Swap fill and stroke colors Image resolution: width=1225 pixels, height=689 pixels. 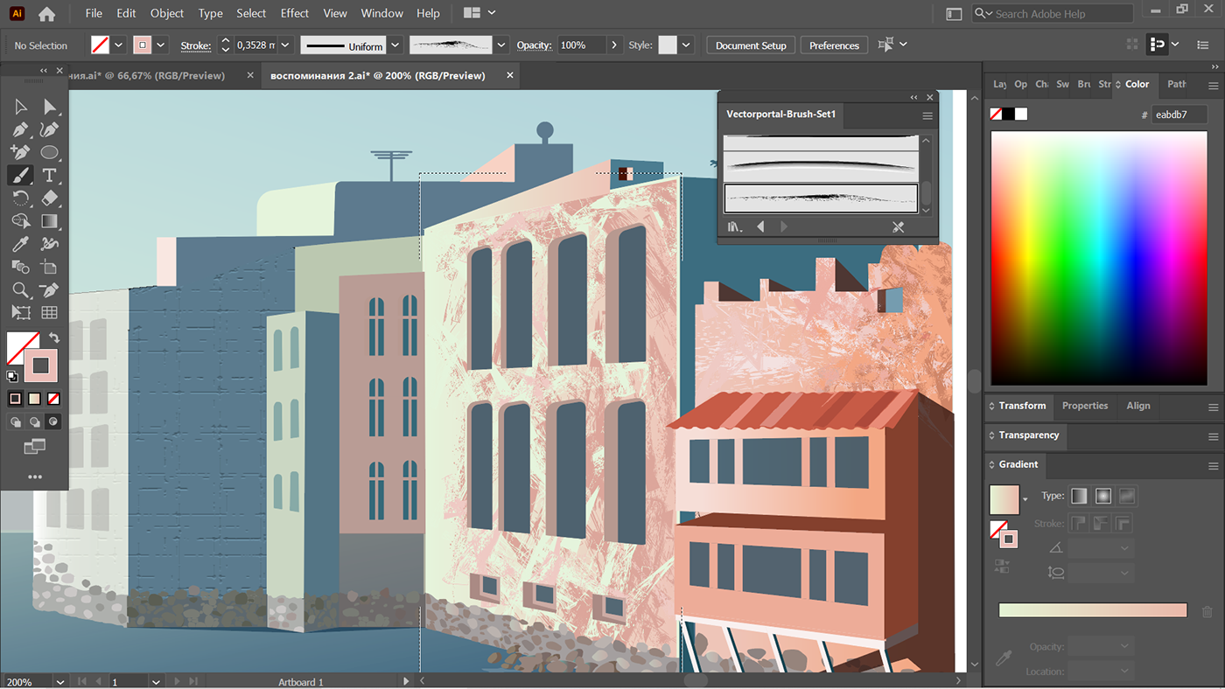tap(54, 338)
